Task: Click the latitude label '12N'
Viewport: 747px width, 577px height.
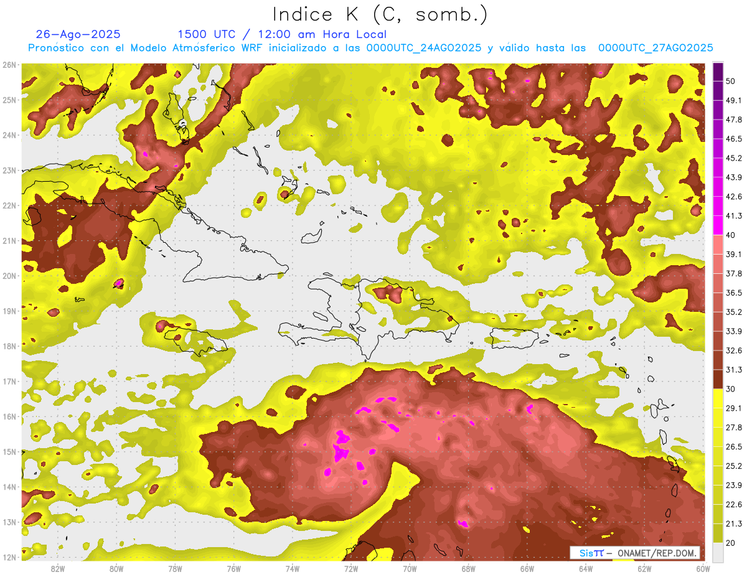Action: pos(9,557)
